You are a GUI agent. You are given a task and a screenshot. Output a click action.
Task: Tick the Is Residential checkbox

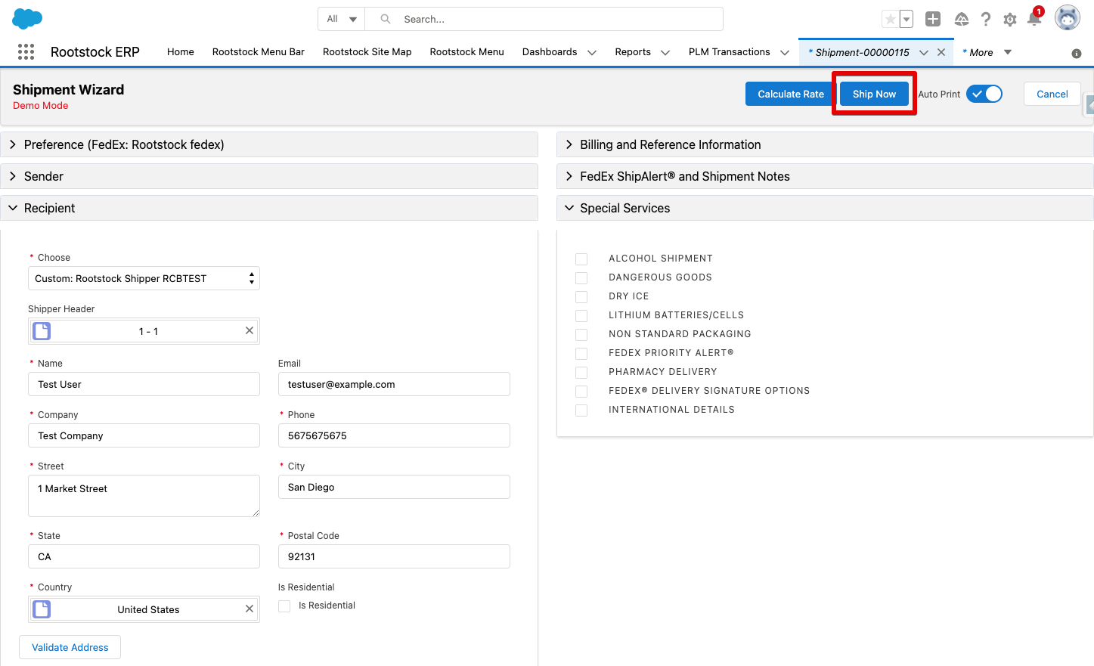pos(284,606)
